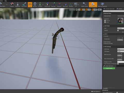Add a Minimum LOD platform override
Viewport: 124px width, 93px height.
tap(121, 53)
